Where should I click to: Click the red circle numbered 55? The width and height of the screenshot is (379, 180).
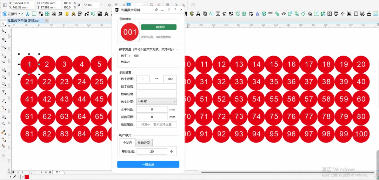274,99
